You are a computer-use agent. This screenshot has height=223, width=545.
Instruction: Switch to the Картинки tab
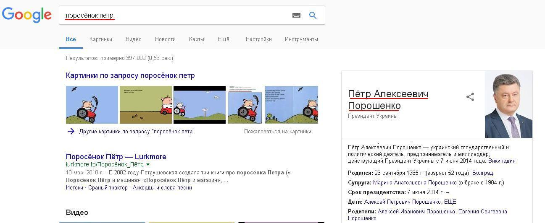pyautogui.click(x=101, y=39)
